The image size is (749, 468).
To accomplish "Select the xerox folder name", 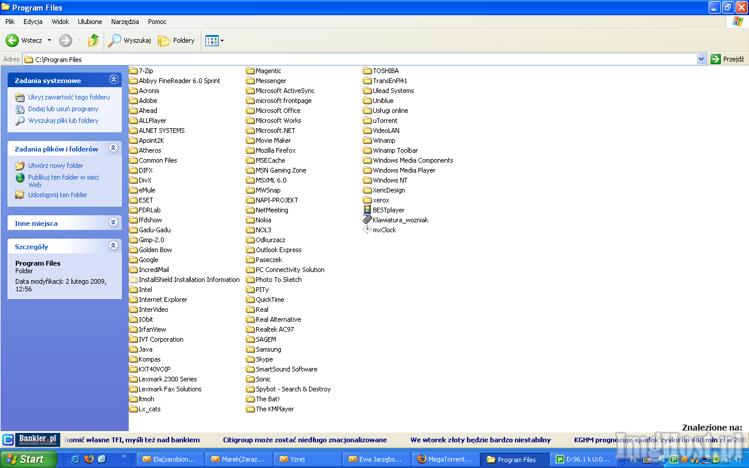I will 381,200.
